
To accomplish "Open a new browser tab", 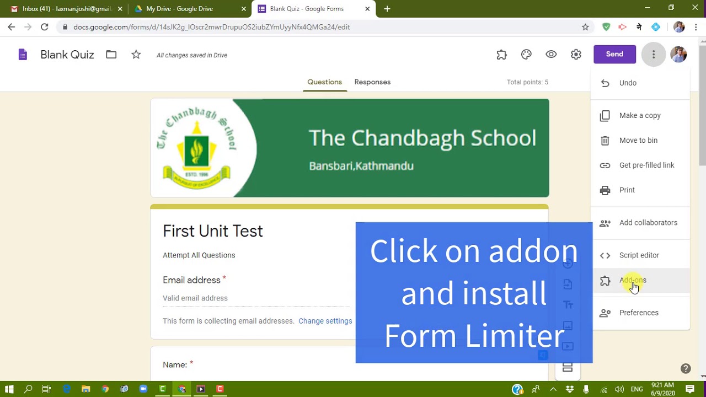I will point(387,9).
